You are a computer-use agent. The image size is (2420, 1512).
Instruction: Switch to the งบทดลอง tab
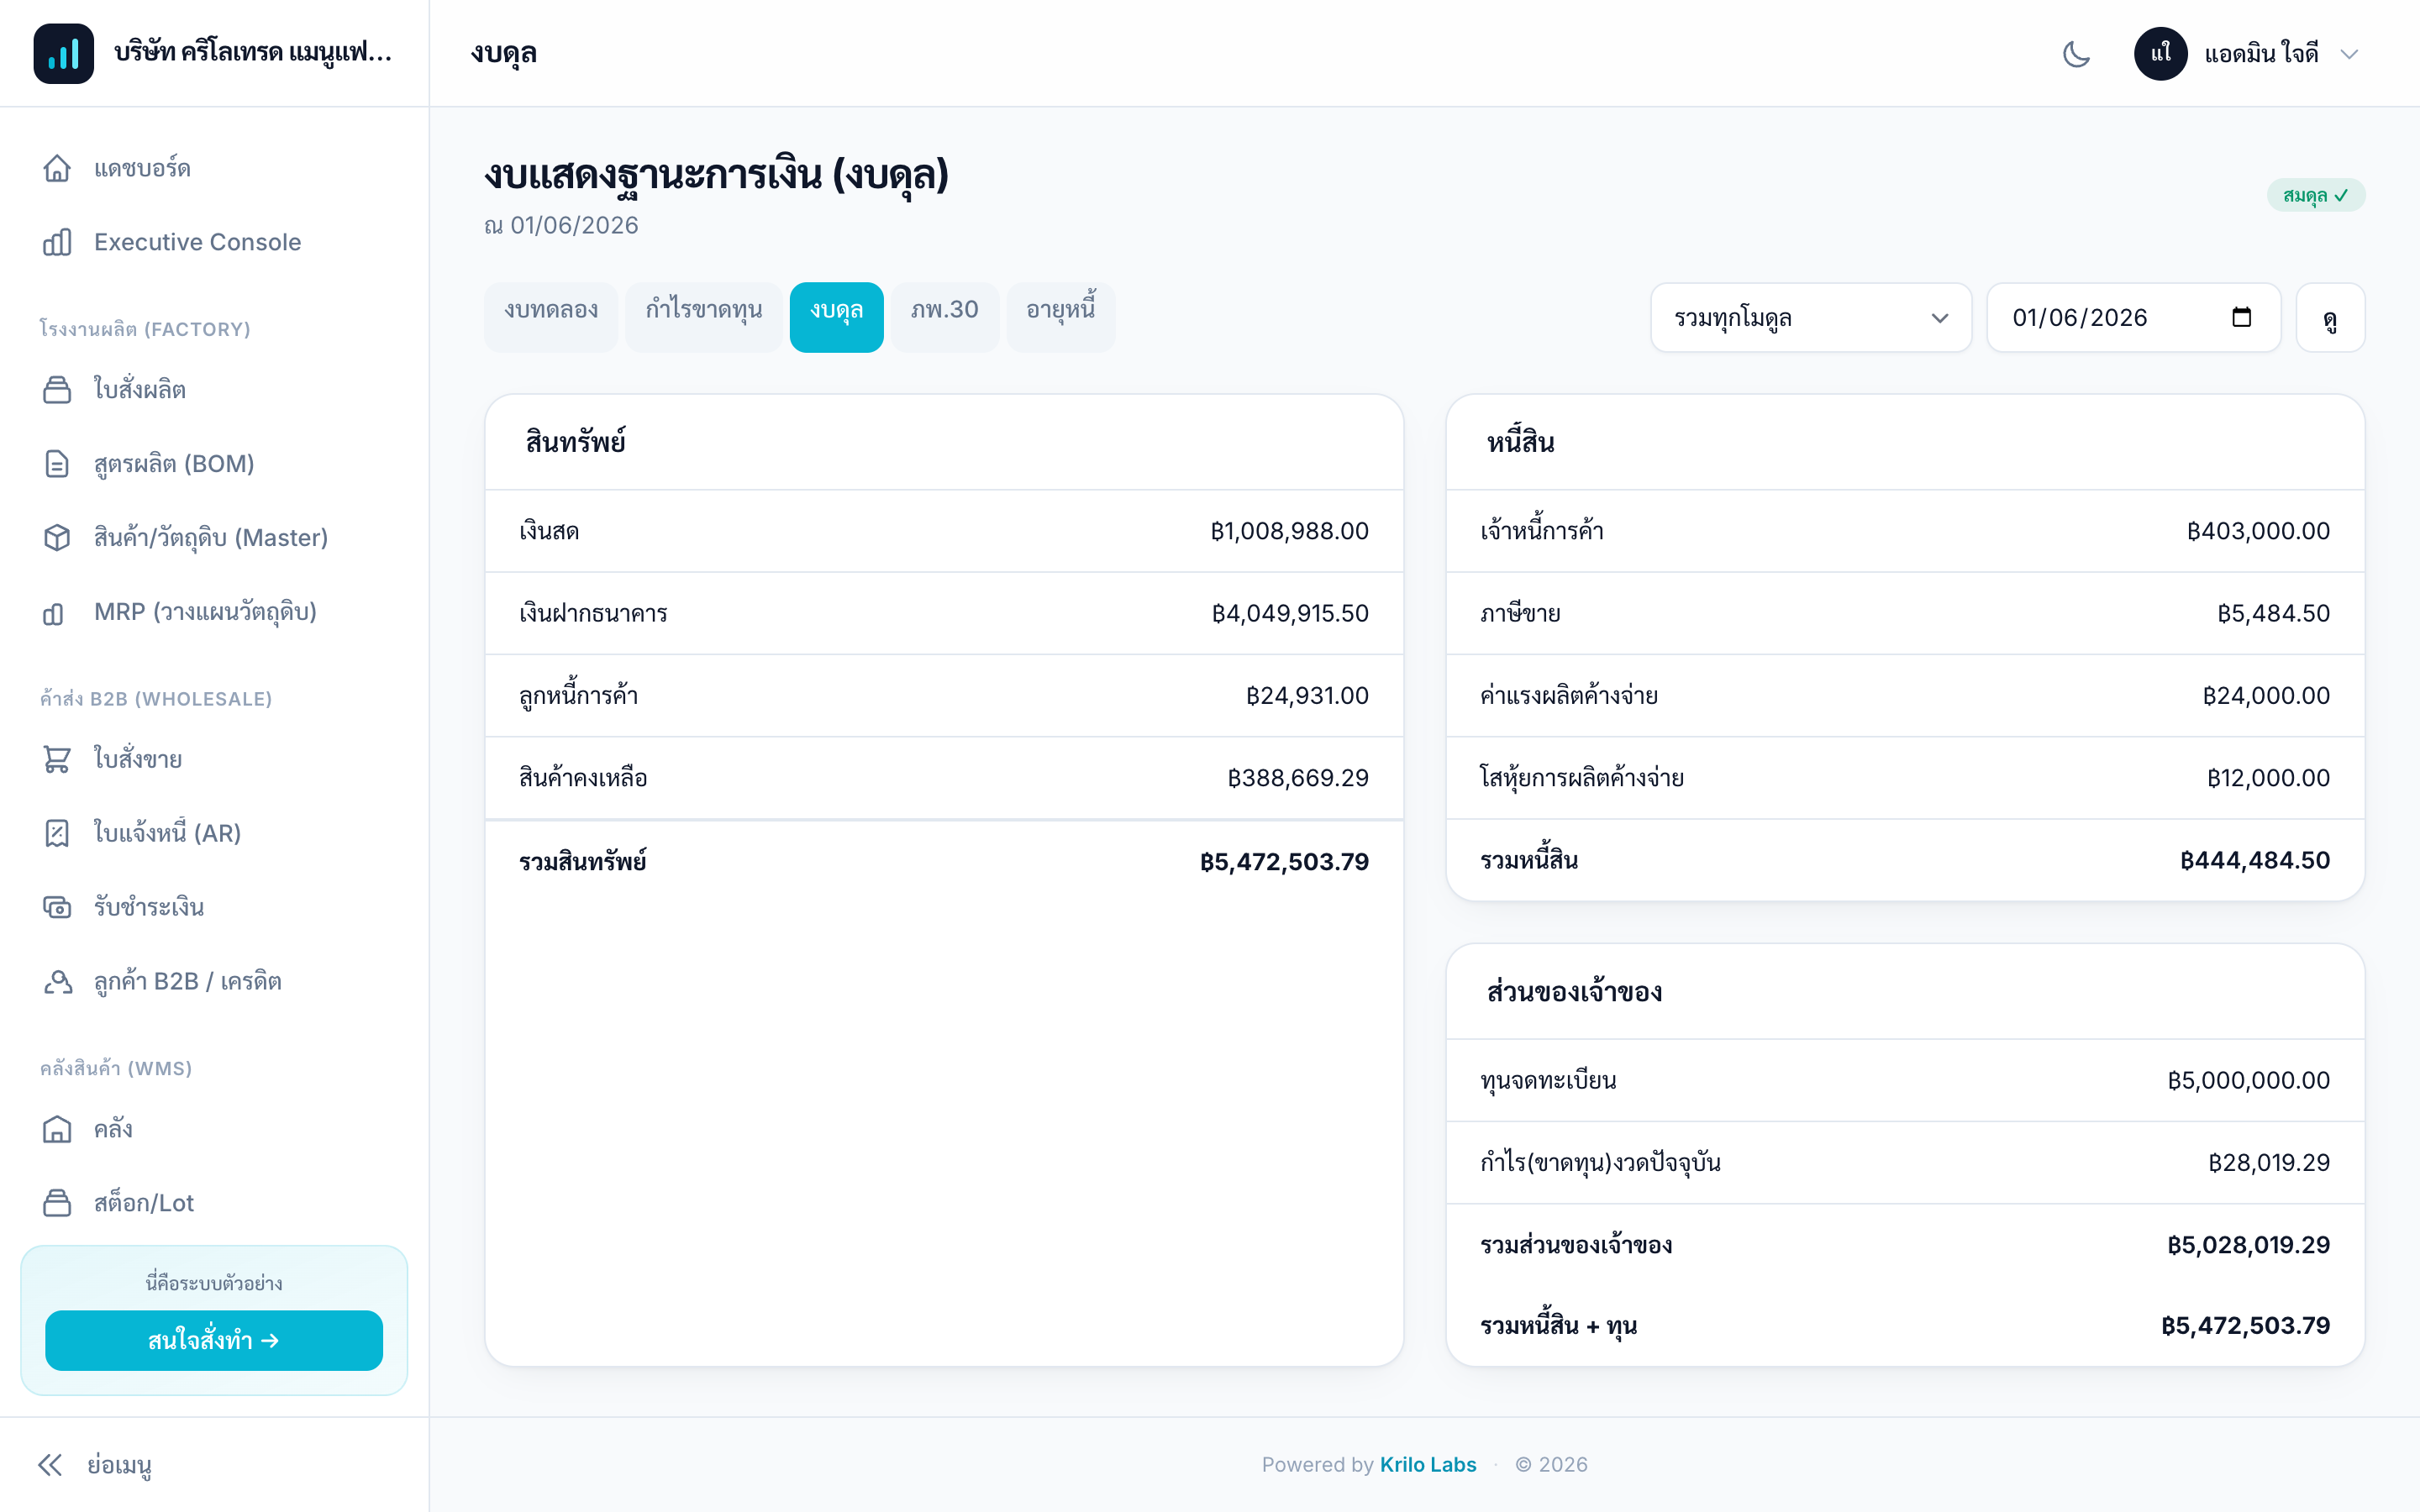(551, 317)
